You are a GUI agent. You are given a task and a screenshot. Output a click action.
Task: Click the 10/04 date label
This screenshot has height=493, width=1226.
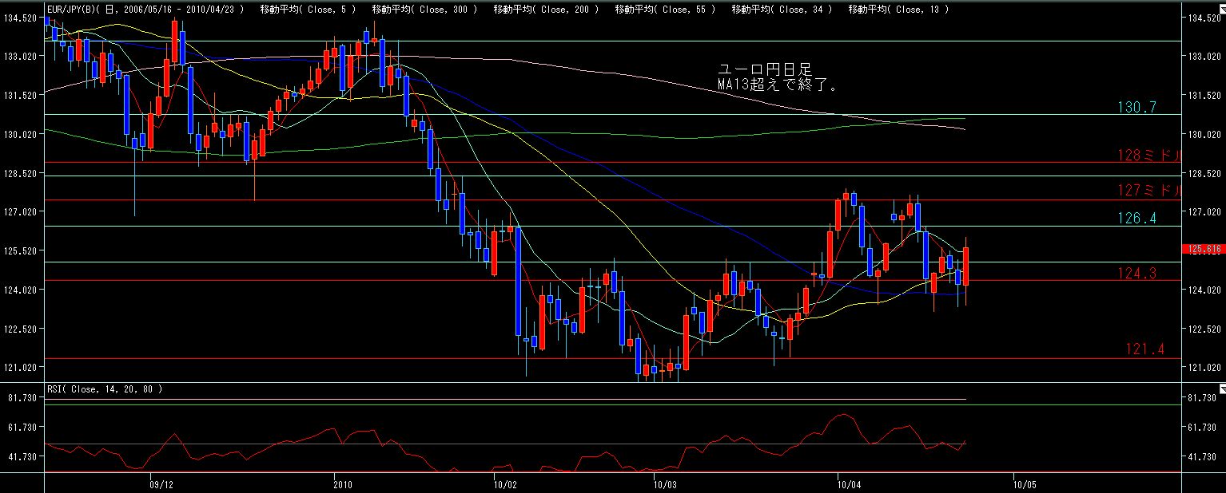(x=850, y=483)
